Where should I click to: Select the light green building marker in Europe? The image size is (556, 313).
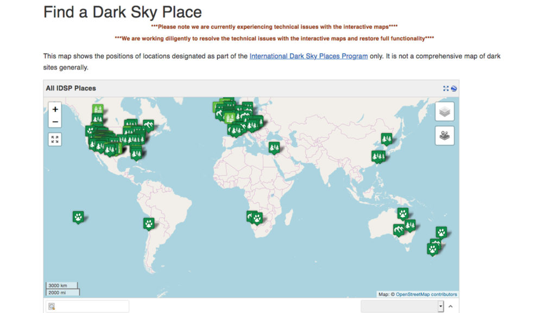[x=230, y=117]
